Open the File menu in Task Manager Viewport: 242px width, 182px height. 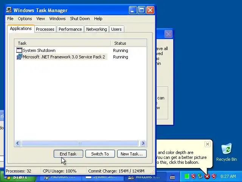(x=10, y=19)
